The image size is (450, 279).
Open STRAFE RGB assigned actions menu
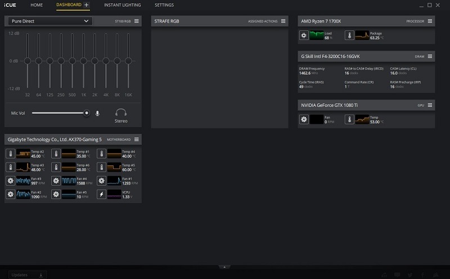(x=283, y=21)
